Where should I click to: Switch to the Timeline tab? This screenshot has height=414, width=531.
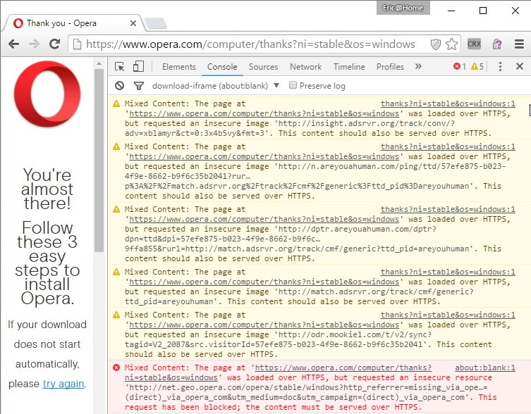point(349,67)
